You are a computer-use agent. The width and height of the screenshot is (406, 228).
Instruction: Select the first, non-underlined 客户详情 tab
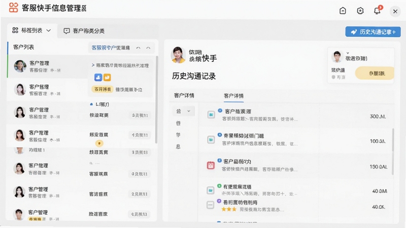point(184,96)
